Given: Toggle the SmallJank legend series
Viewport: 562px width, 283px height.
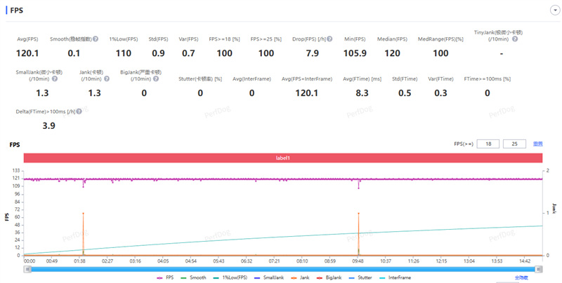Looking at the screenshot, I should pyautogui.click(x=269, y=277).
